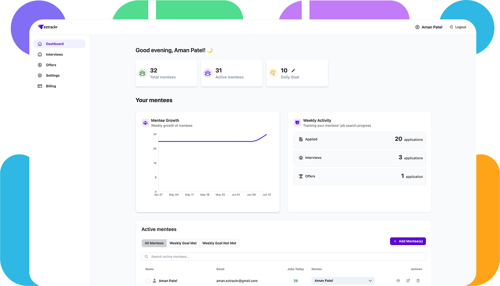This screenshot has height=286, width=500.
Task: Edit the daily goal with pencil icon
Action: point(294,70)
